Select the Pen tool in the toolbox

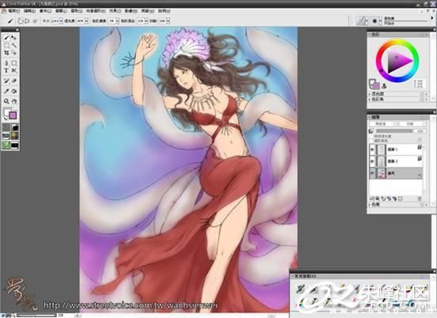coord(6,63)
